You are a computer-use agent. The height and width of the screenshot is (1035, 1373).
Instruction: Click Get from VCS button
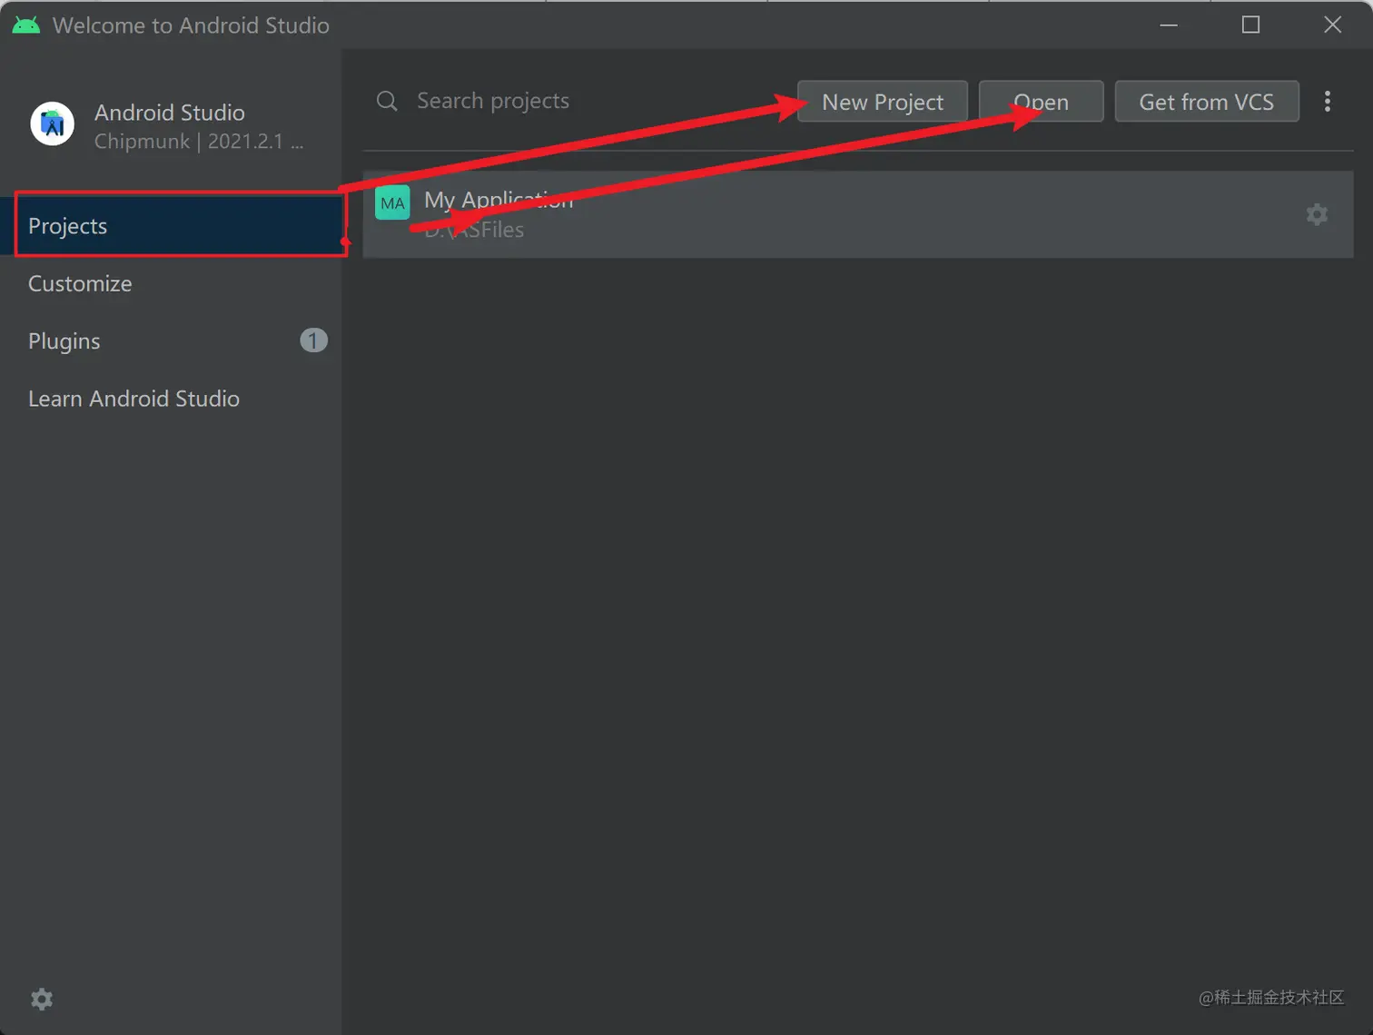tap(1207, 102)
